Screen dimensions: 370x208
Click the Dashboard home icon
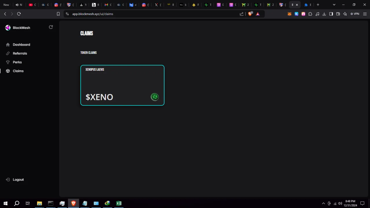8,44
